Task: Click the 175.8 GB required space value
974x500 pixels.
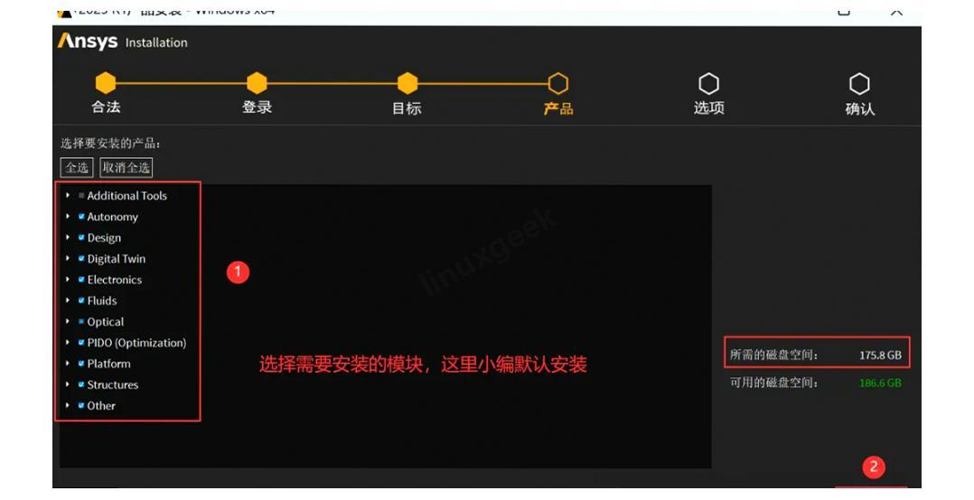Action: [880, 356]
